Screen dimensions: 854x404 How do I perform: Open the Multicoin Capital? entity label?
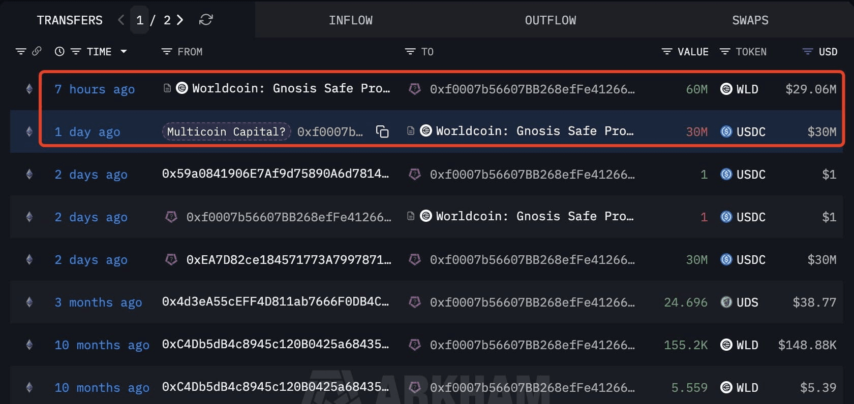point(226,131)
